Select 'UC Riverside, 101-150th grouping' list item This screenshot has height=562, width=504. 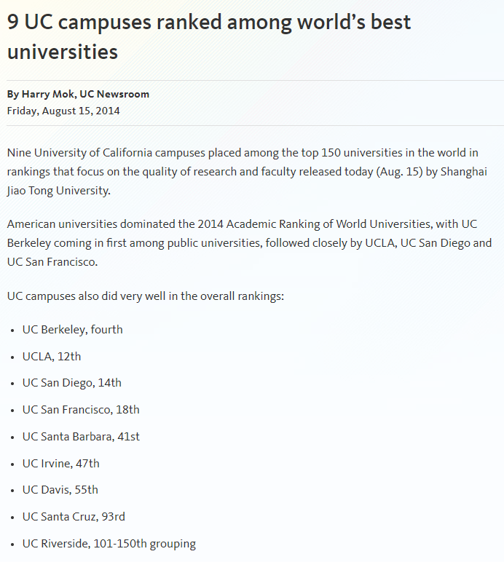[x=109, y=543]
